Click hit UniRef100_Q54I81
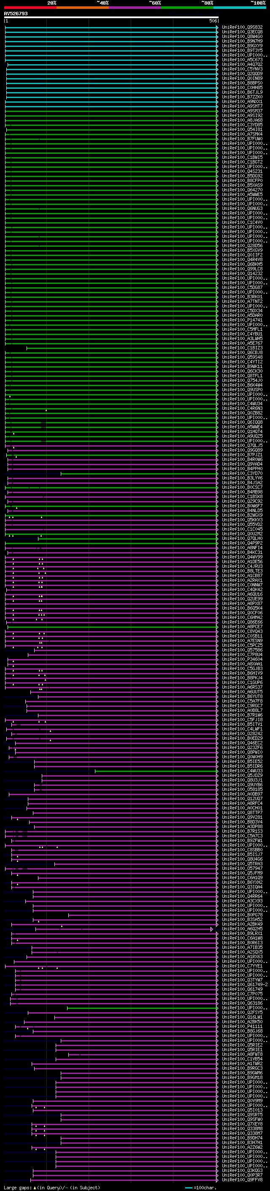Screen dimensions: 270x1191 242,129
